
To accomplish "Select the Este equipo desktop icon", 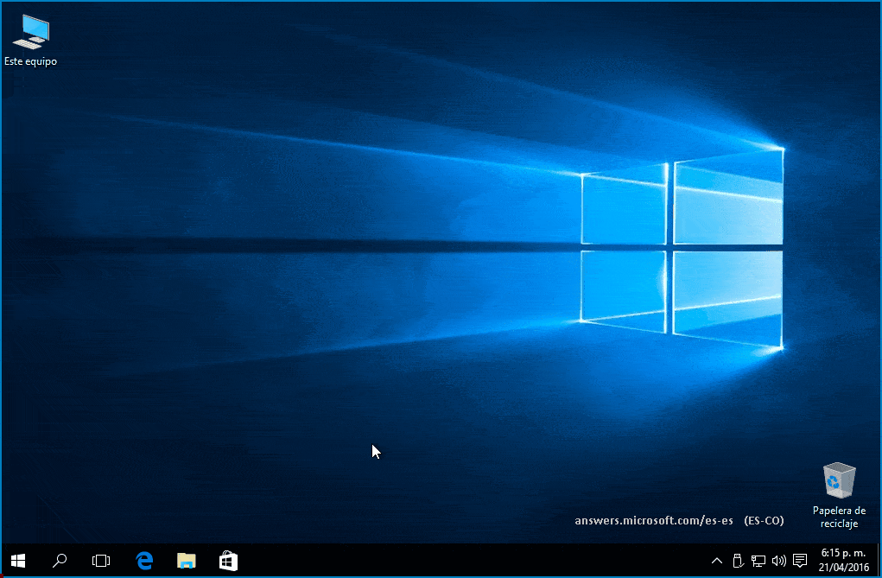I will click(x=31, y=31).
